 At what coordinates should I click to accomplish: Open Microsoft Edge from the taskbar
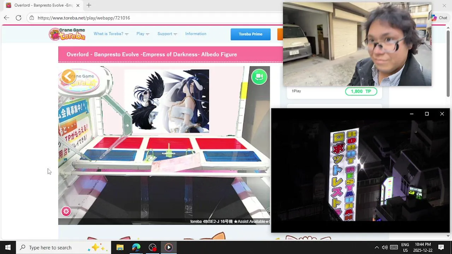click(136, 247)
